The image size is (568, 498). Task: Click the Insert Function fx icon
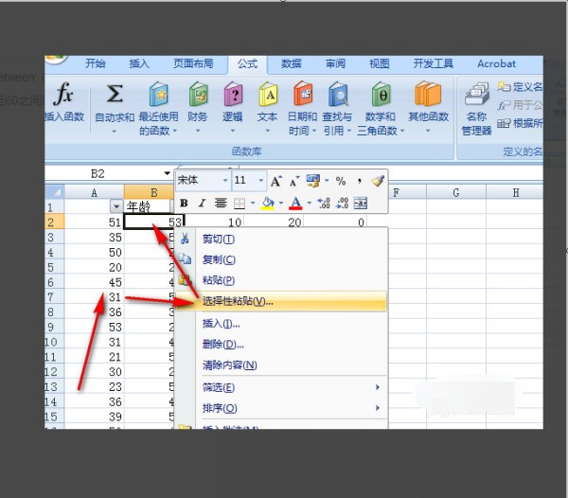tap(63, 94)
